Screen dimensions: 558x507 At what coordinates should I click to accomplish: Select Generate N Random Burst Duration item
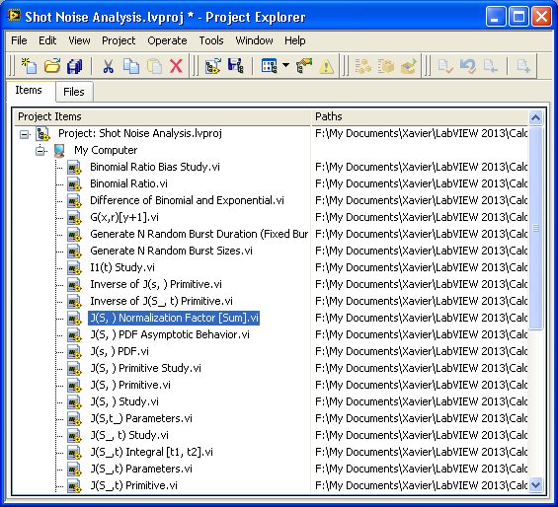click(199, 234)
